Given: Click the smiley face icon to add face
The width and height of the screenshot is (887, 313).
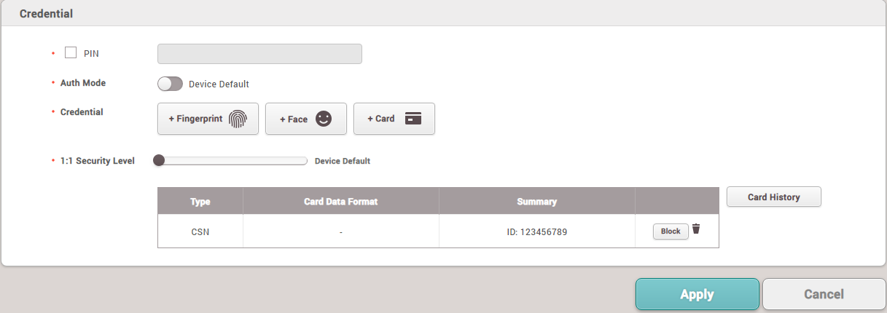Looking at the screenshot, I should (x=324, y=119).
